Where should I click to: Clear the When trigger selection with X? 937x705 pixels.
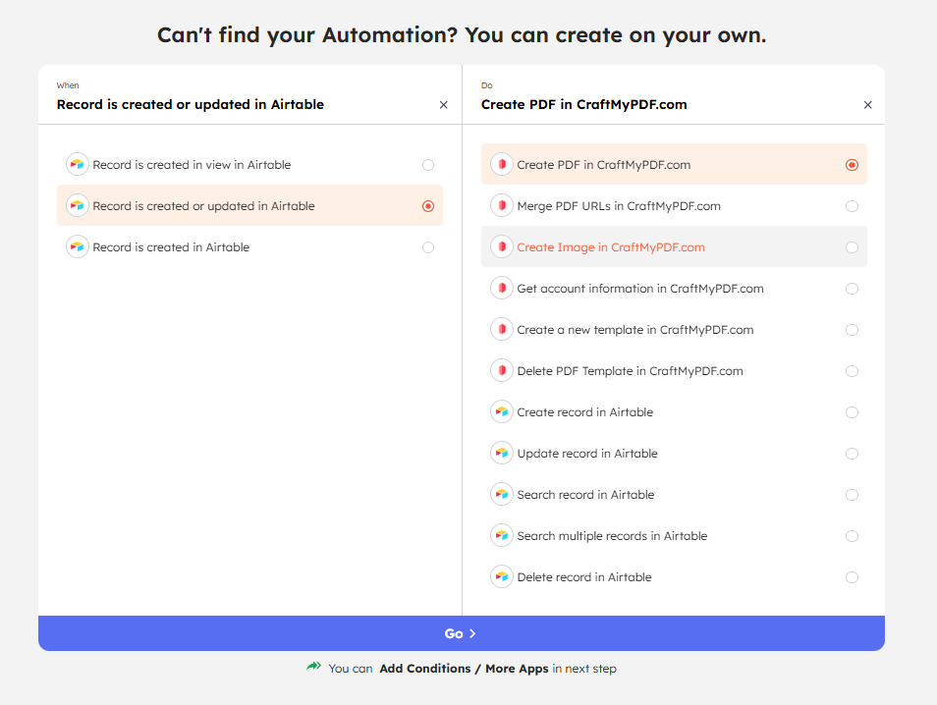443,105
